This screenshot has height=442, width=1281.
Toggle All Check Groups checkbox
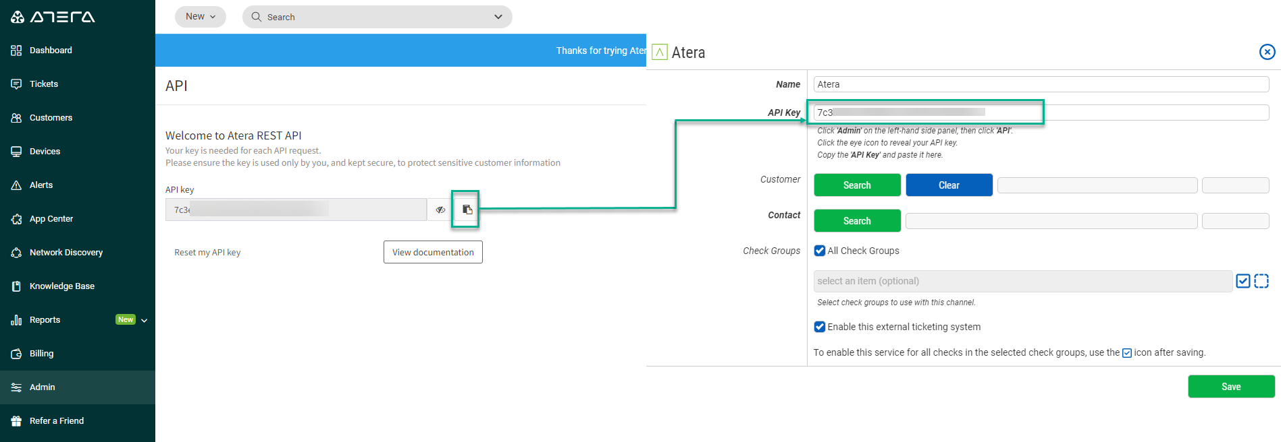(x=820, y=251)
